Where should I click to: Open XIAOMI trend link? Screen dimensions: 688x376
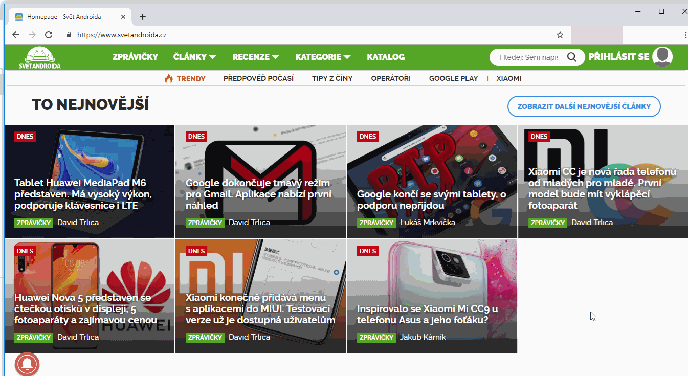click(x=508, y=78)
